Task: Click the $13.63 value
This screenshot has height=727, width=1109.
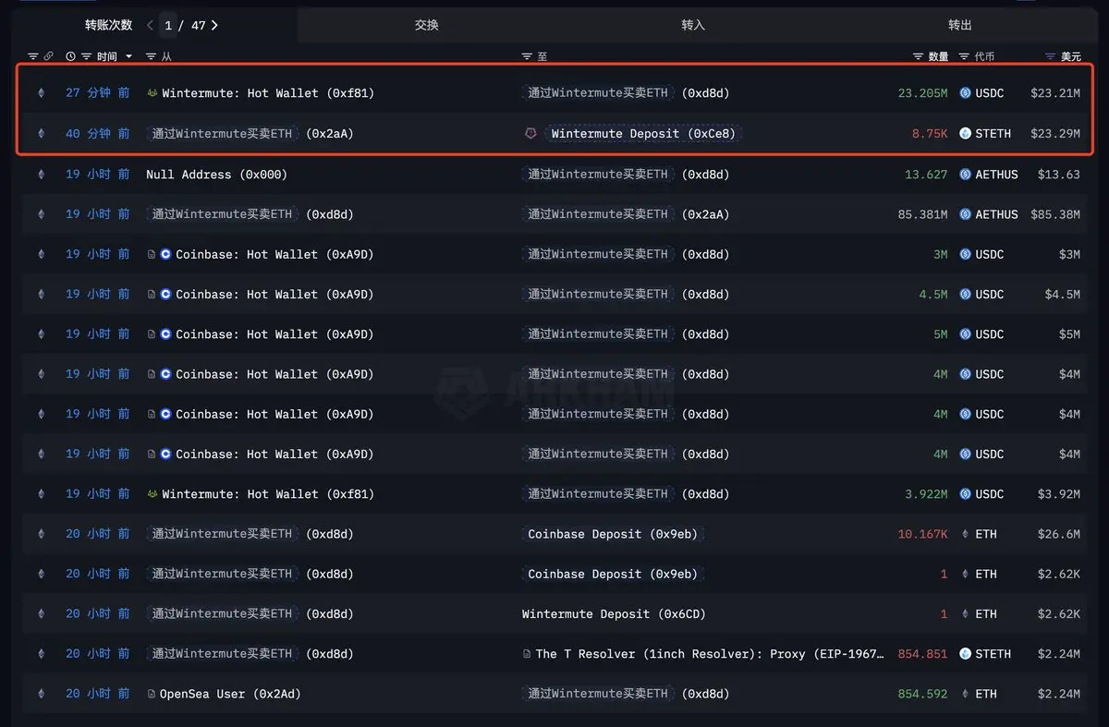Action: point(1059,175)
